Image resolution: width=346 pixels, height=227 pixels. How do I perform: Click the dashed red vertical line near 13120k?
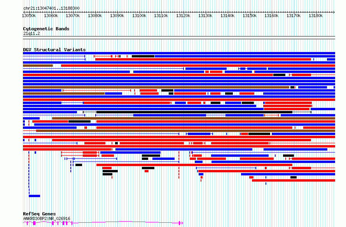pos(179,165)
